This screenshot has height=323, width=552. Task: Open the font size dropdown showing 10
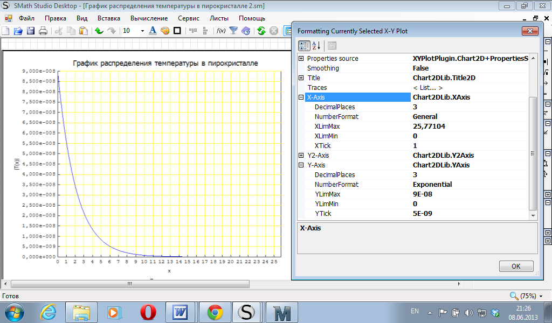click(142, 31)
